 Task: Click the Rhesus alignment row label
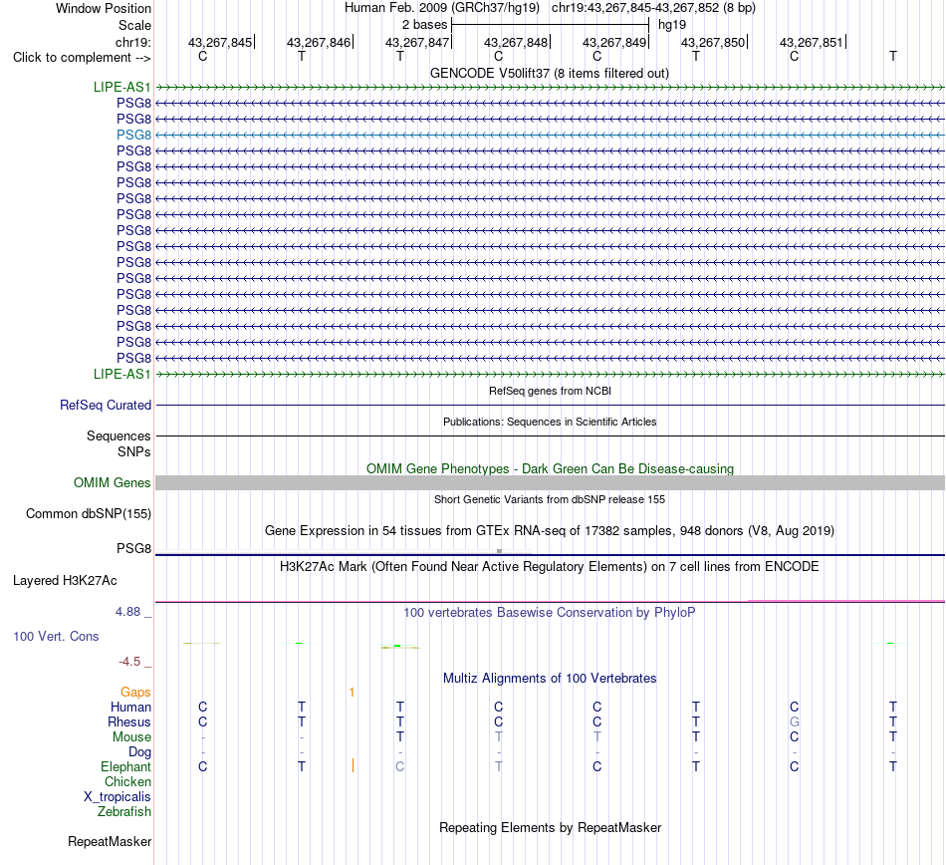(129, 721)
